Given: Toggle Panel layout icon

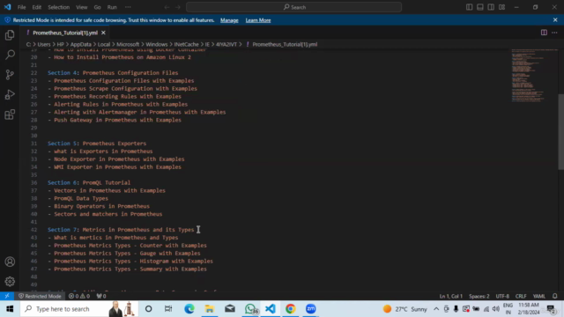Looking at the screenshot, I should click(x=479, y=7).
